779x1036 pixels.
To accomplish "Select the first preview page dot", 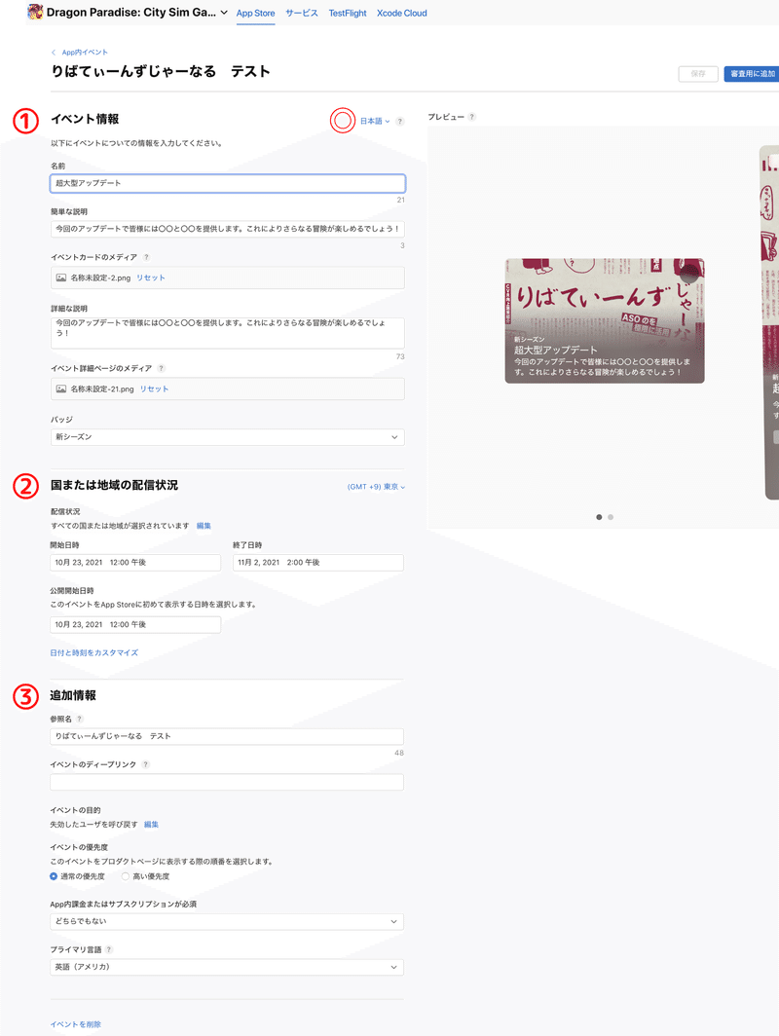I will click(x=599, y=517).
